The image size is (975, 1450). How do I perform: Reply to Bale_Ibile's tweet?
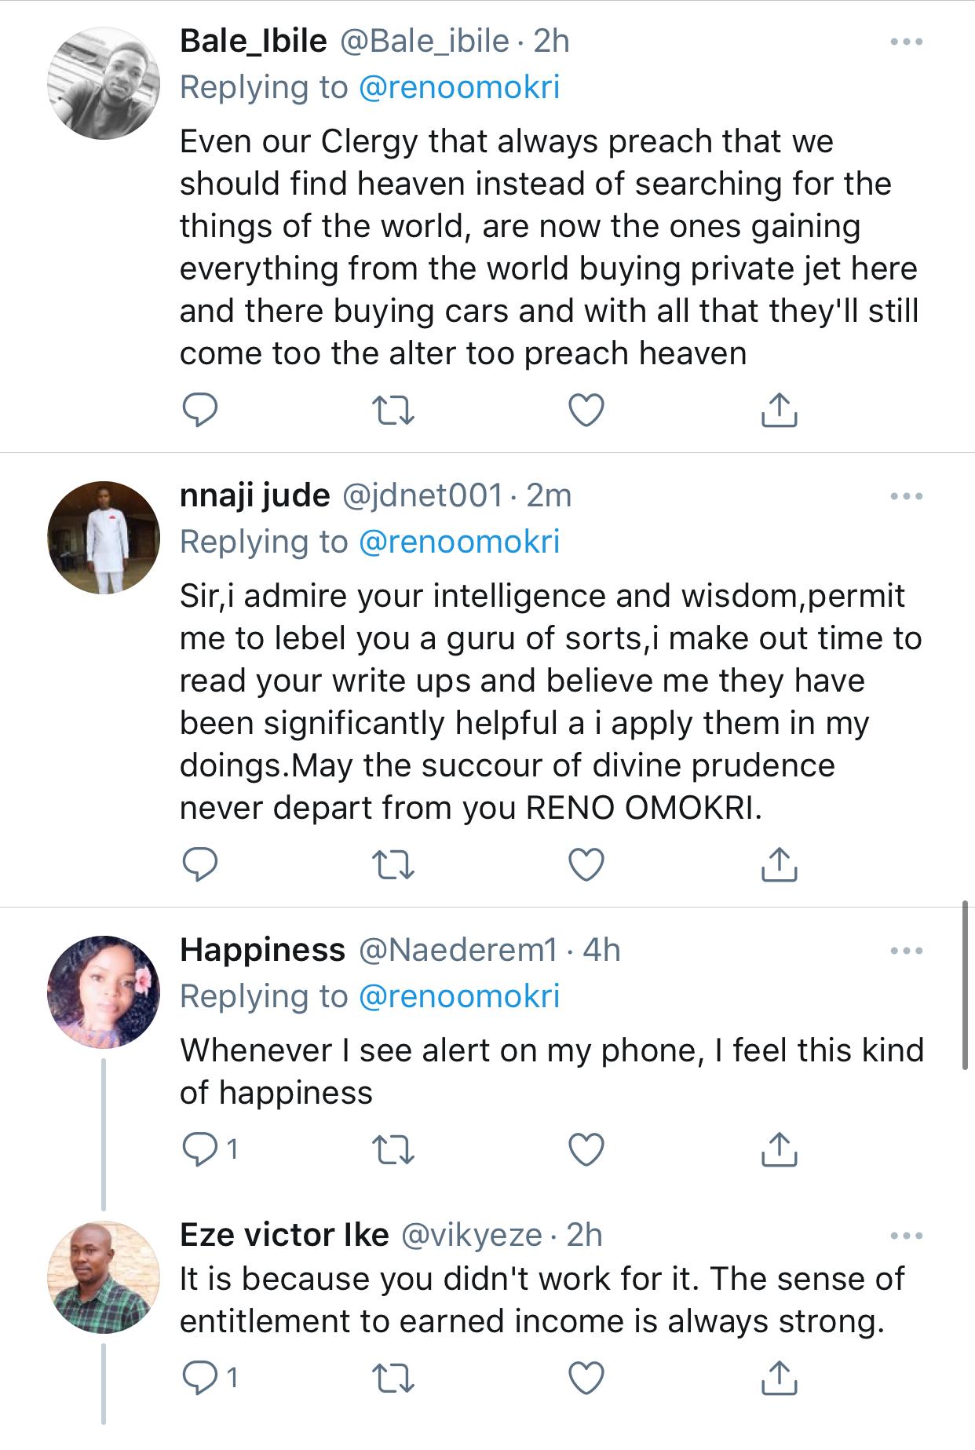click(x=199, y=410)
